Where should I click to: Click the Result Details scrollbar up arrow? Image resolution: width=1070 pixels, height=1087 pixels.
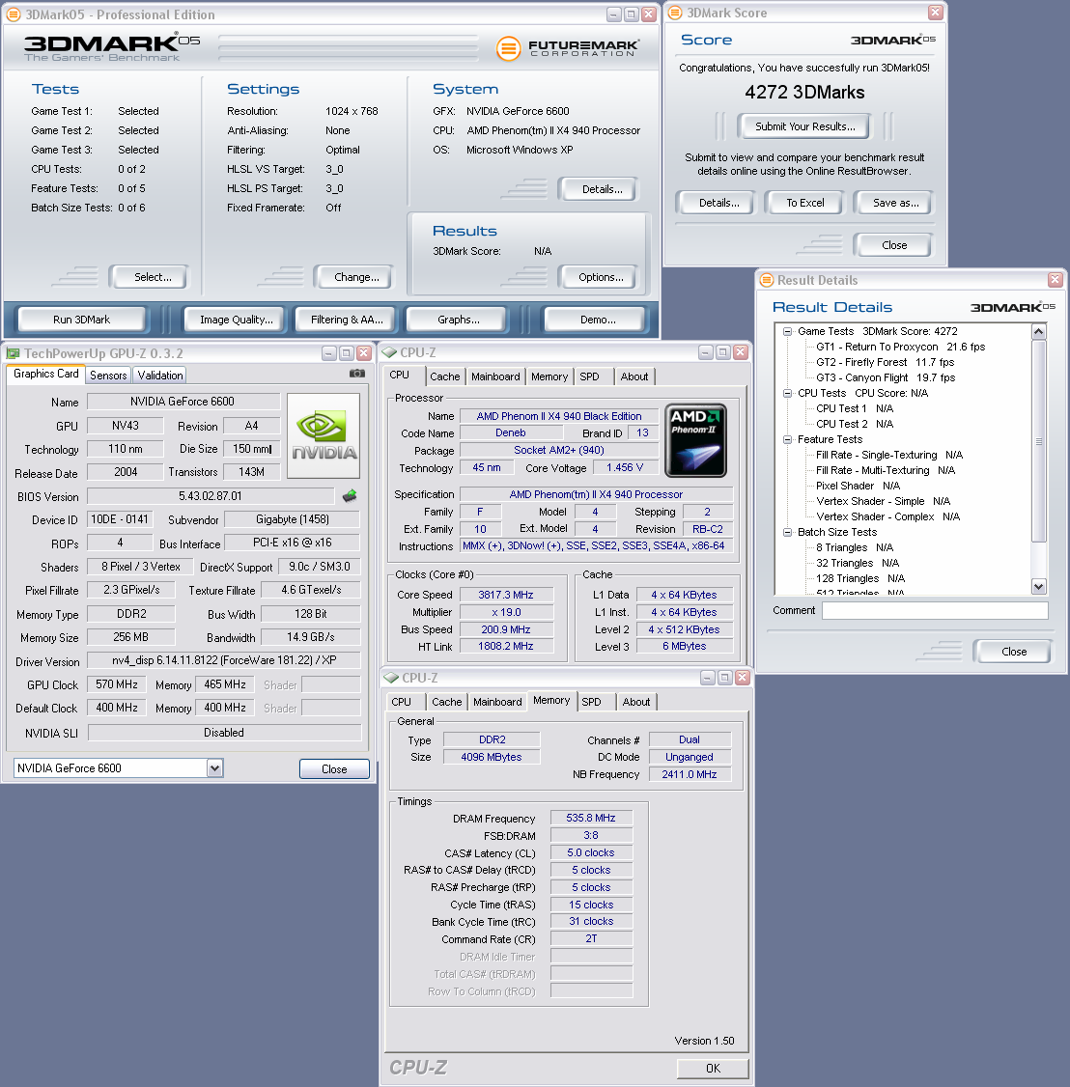pos(1039,331)
